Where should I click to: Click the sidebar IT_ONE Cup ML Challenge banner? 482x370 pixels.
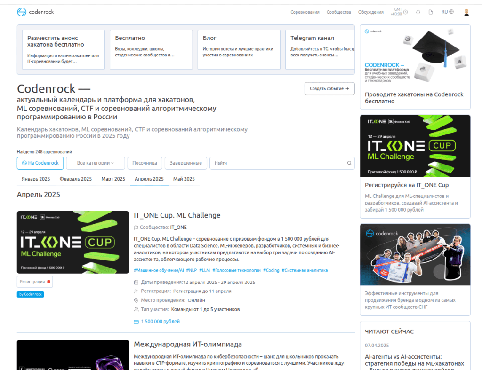tap(415, 146)
